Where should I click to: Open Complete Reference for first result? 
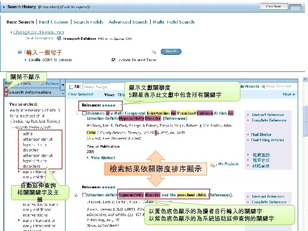[269, 120]
